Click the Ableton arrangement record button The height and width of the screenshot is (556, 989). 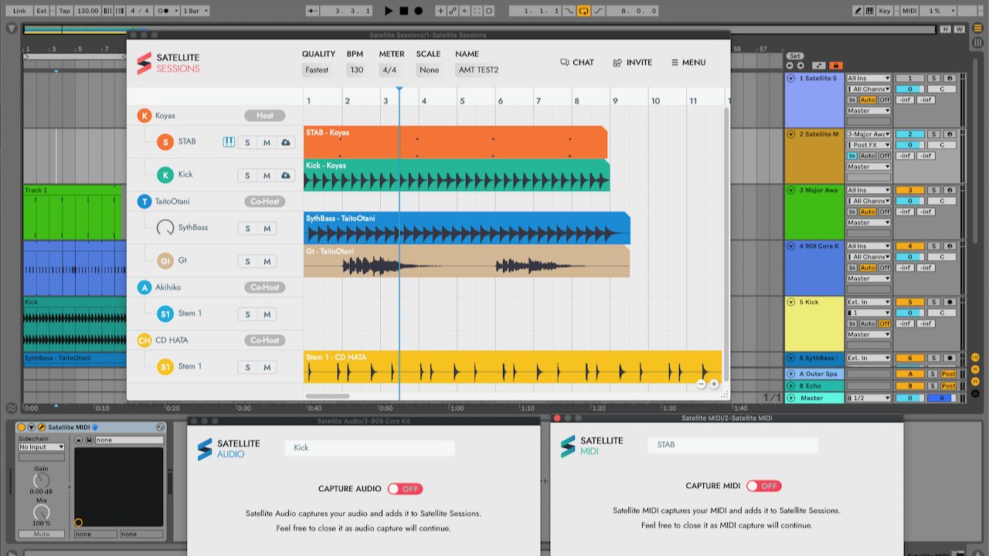coord(418,11)
